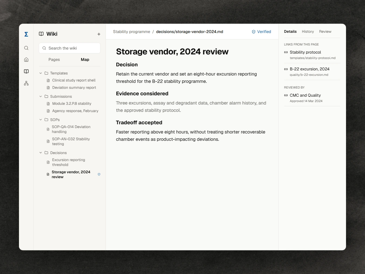Collapse the Submissions folder chevron
This screenshot has width=365, height=274.
(41, 96)
